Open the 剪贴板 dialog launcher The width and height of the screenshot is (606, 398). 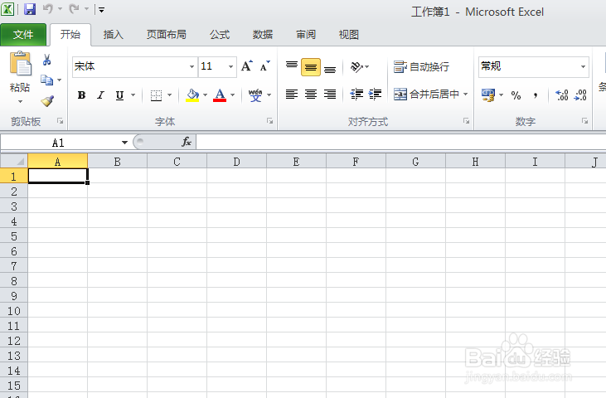(60, 121)
